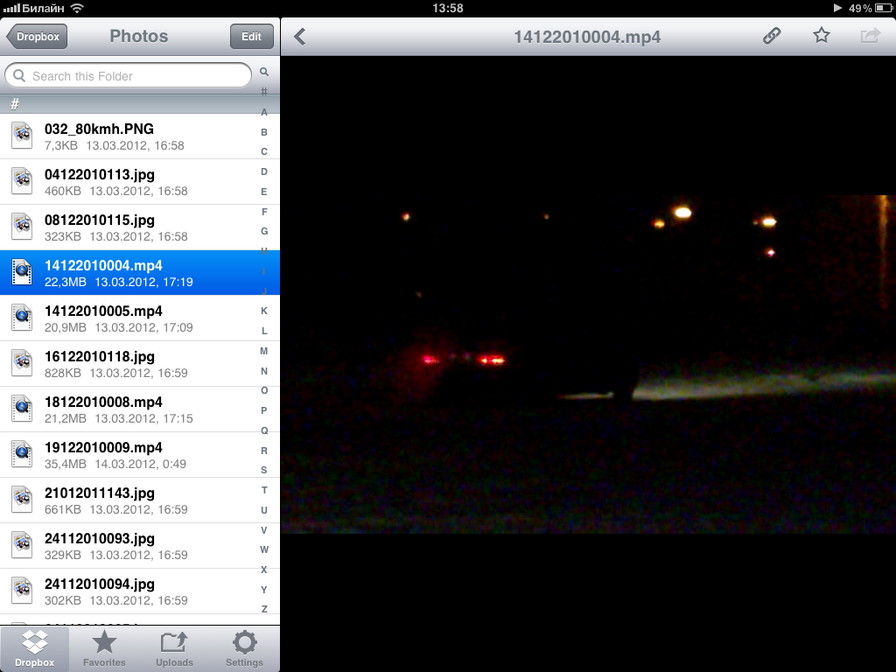
Task: Tap the Edit button
Action: (x=251, y=37)
